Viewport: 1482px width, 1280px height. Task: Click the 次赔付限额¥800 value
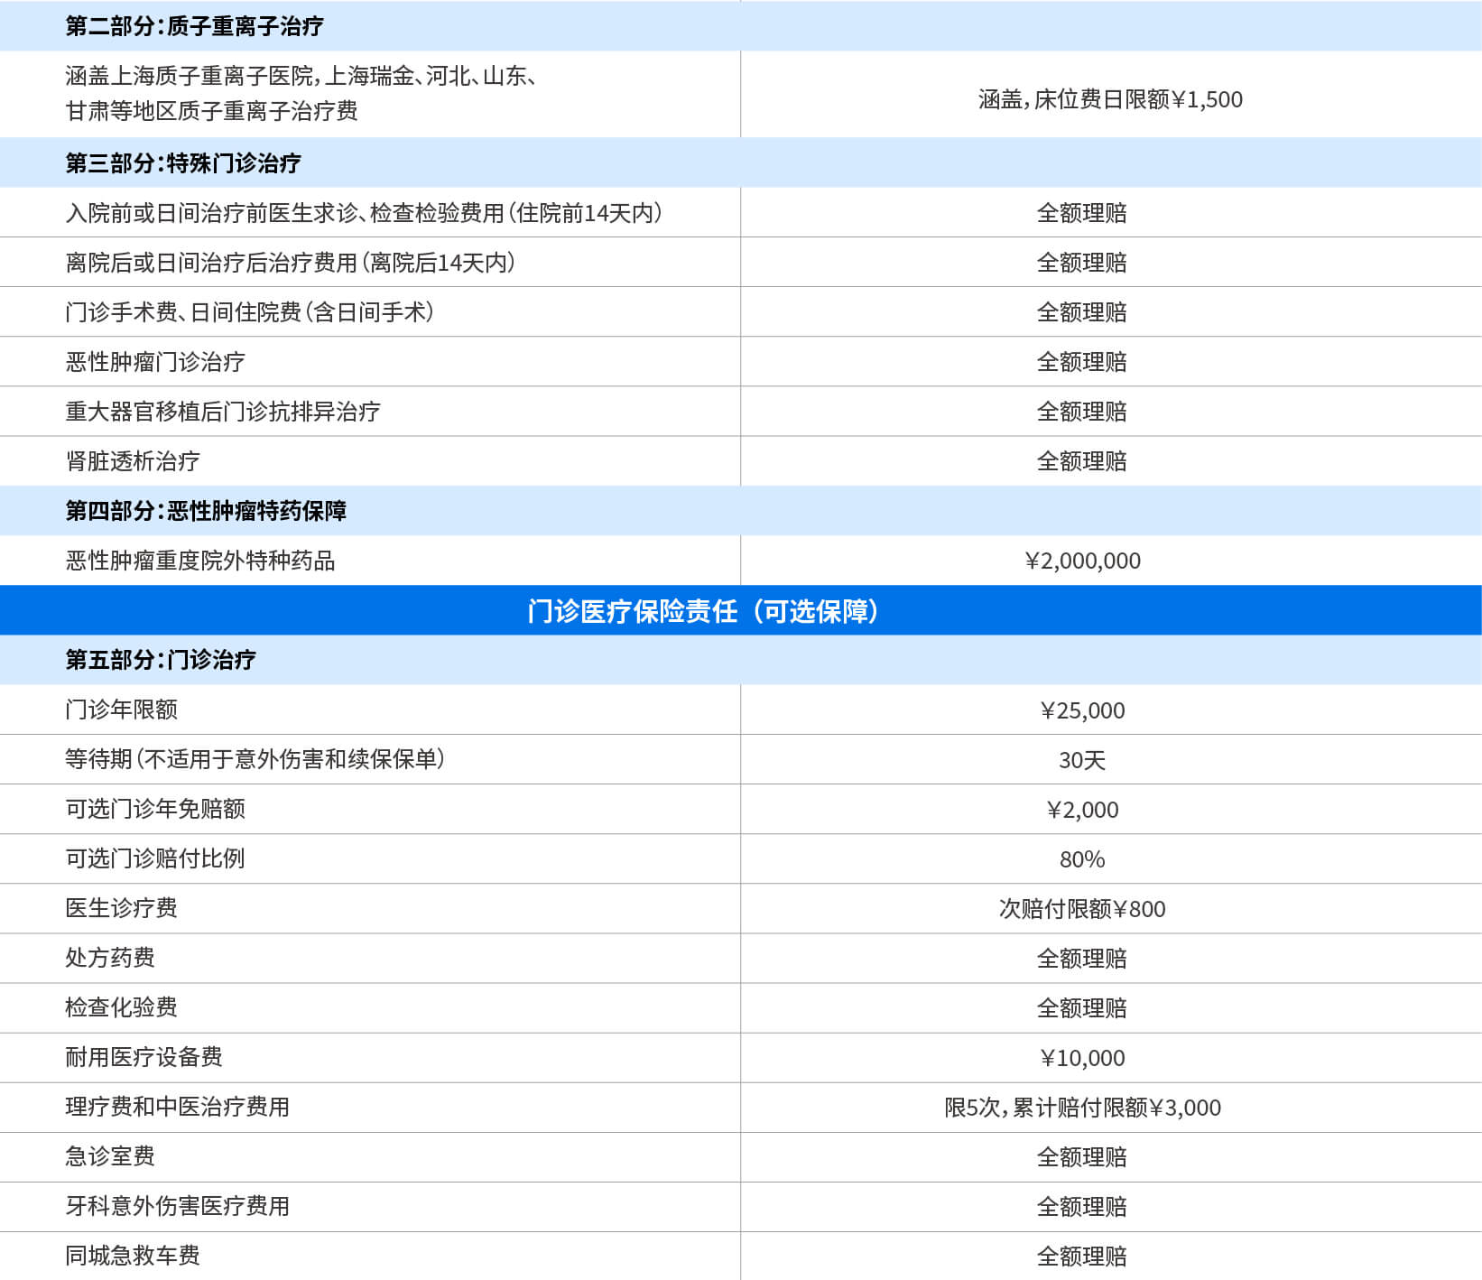[x=1082, y=909]
